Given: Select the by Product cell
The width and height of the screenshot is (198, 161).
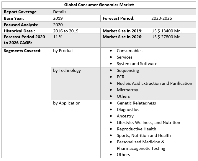Looking at the screenshot, I should click(x=63, y=51).
